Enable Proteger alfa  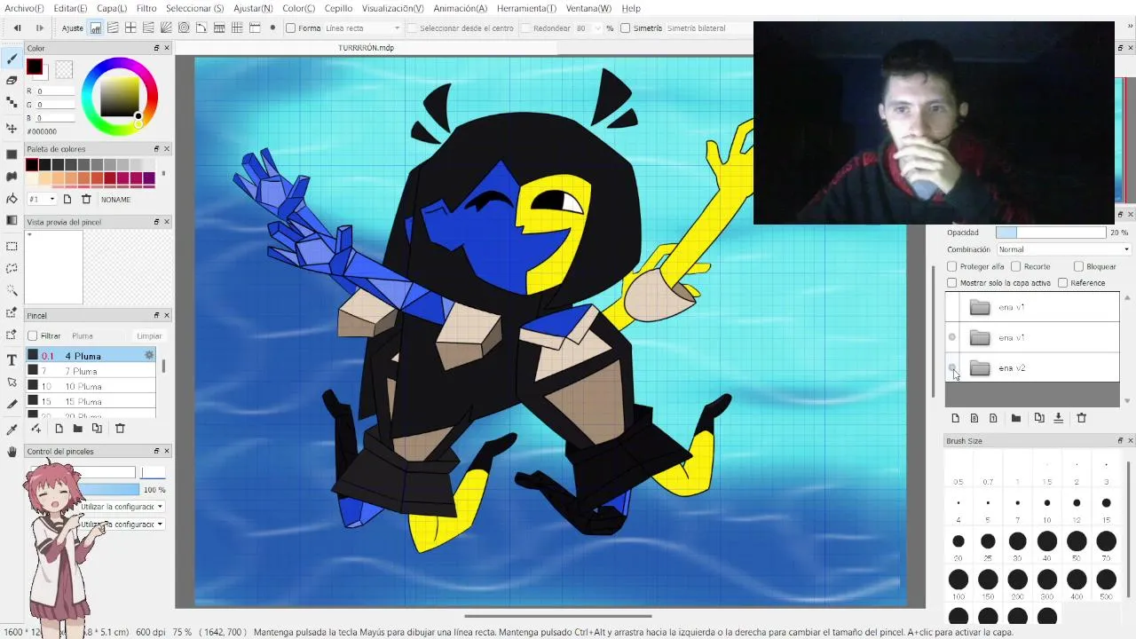tap(952, 266)
